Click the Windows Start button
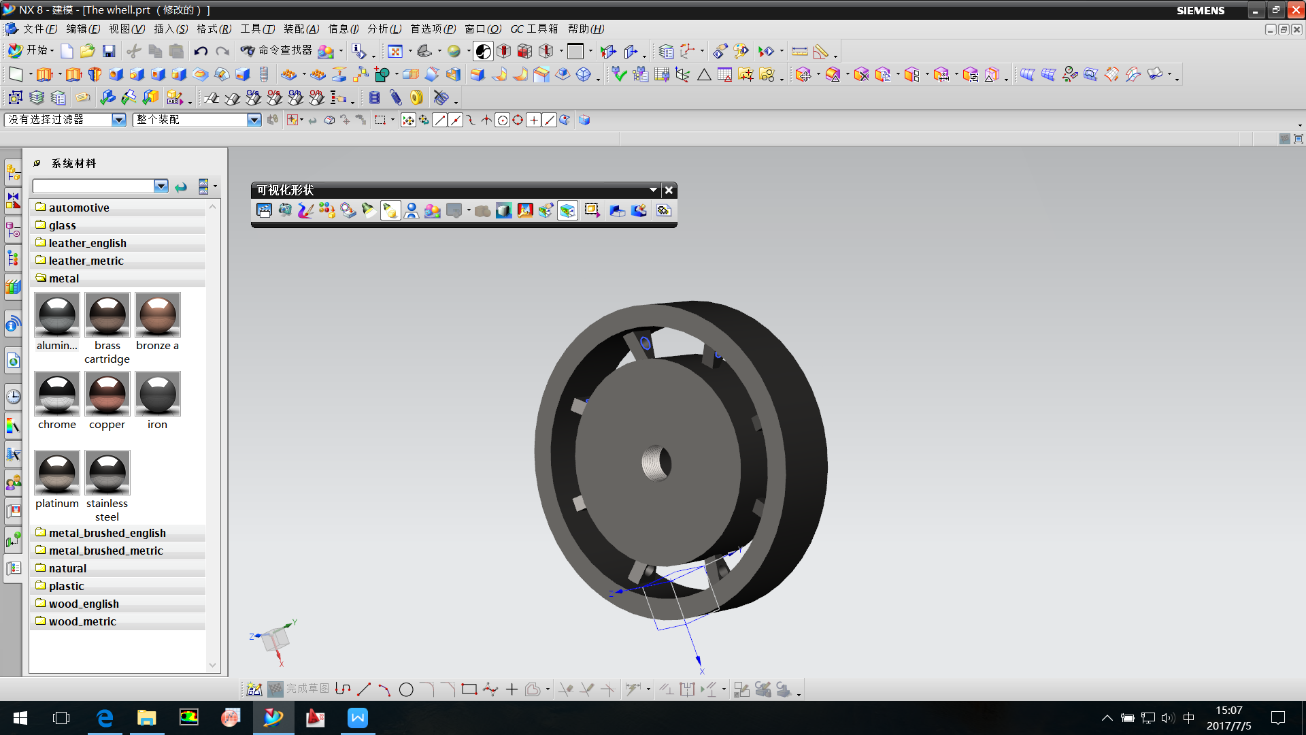The width and height of the screenshot is (1306, 735). (x=20, y=718)
